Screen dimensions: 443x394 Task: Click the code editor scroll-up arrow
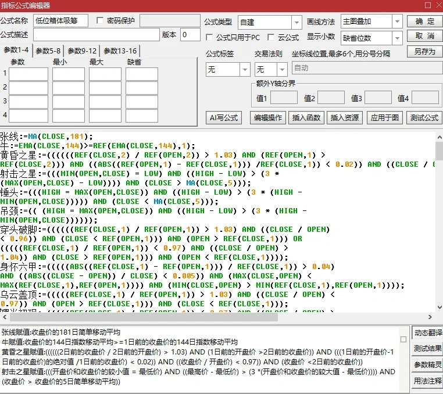pyautogui.click(x=440, y=137)
